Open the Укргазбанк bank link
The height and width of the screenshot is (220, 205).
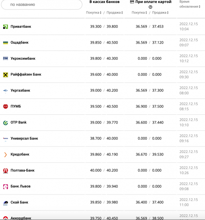pos(20,91)
